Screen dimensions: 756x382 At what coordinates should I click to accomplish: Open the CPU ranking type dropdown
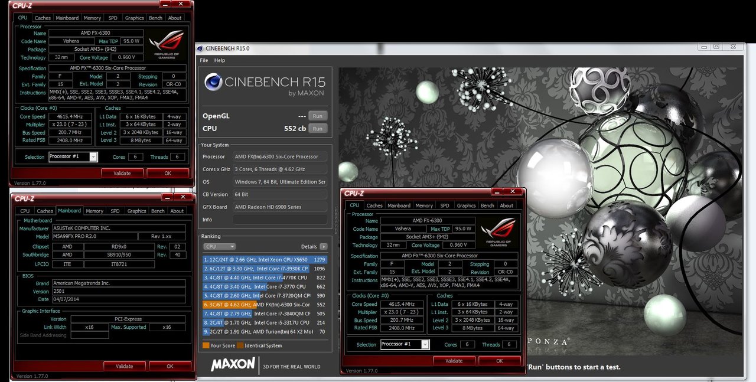(x=219, y=246)
